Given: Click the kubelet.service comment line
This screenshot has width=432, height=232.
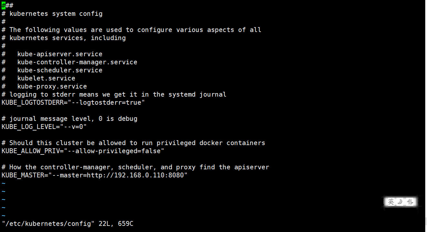Looking at the screenshot, I should click(46, 78).
